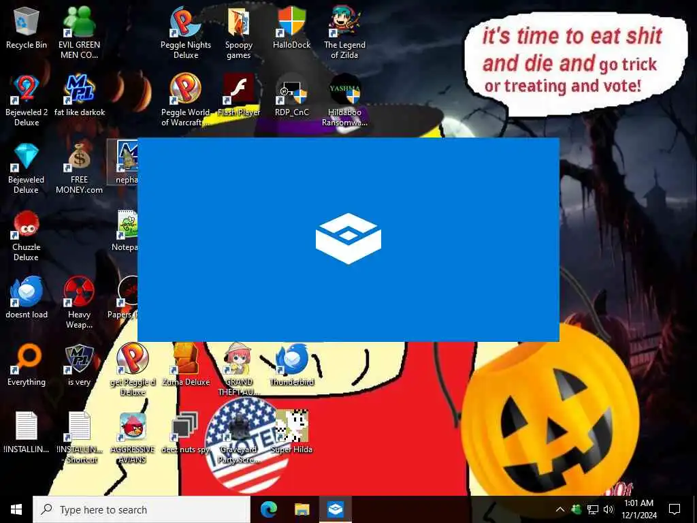Screen dimensions: 697x523
Task: Open the GRAND THEFT AU... shortcut
Action: 238,370
